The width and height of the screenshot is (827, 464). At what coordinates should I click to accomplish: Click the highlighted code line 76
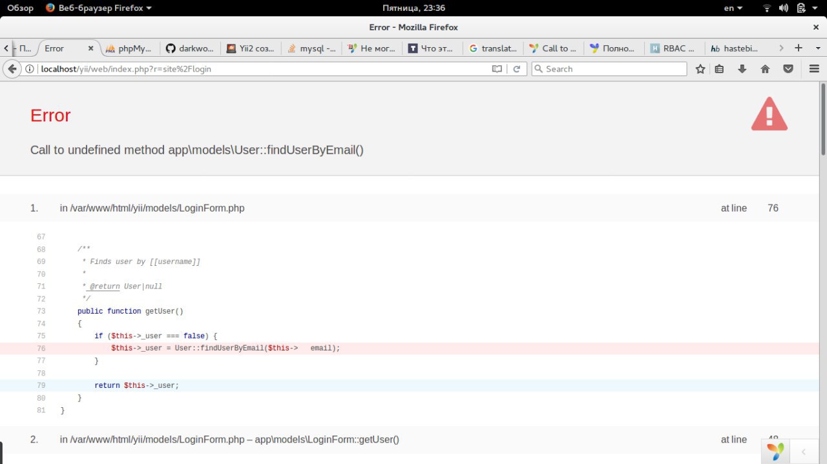pyautogui.click(x=410, y=348)
